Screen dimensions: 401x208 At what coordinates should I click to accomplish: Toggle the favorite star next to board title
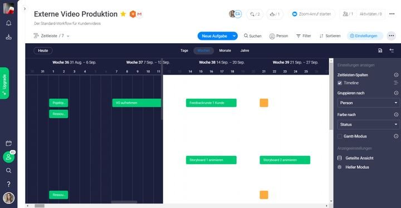coord(123,14)
